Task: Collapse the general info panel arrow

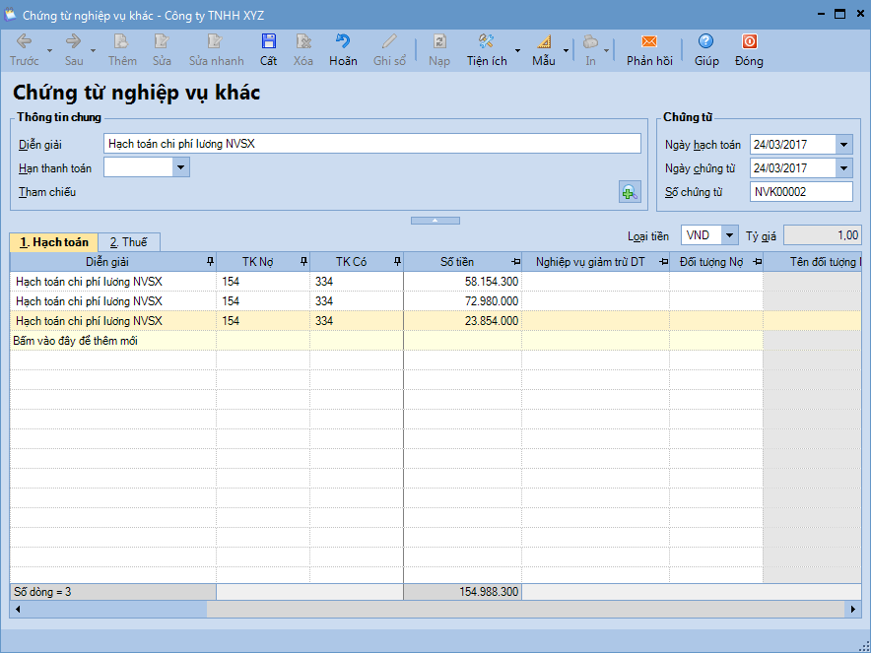Action: (435, 221)
